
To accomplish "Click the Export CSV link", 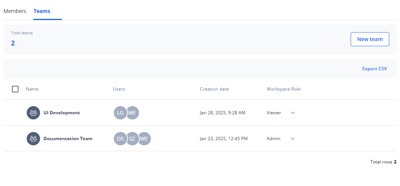I will point(374,69).
